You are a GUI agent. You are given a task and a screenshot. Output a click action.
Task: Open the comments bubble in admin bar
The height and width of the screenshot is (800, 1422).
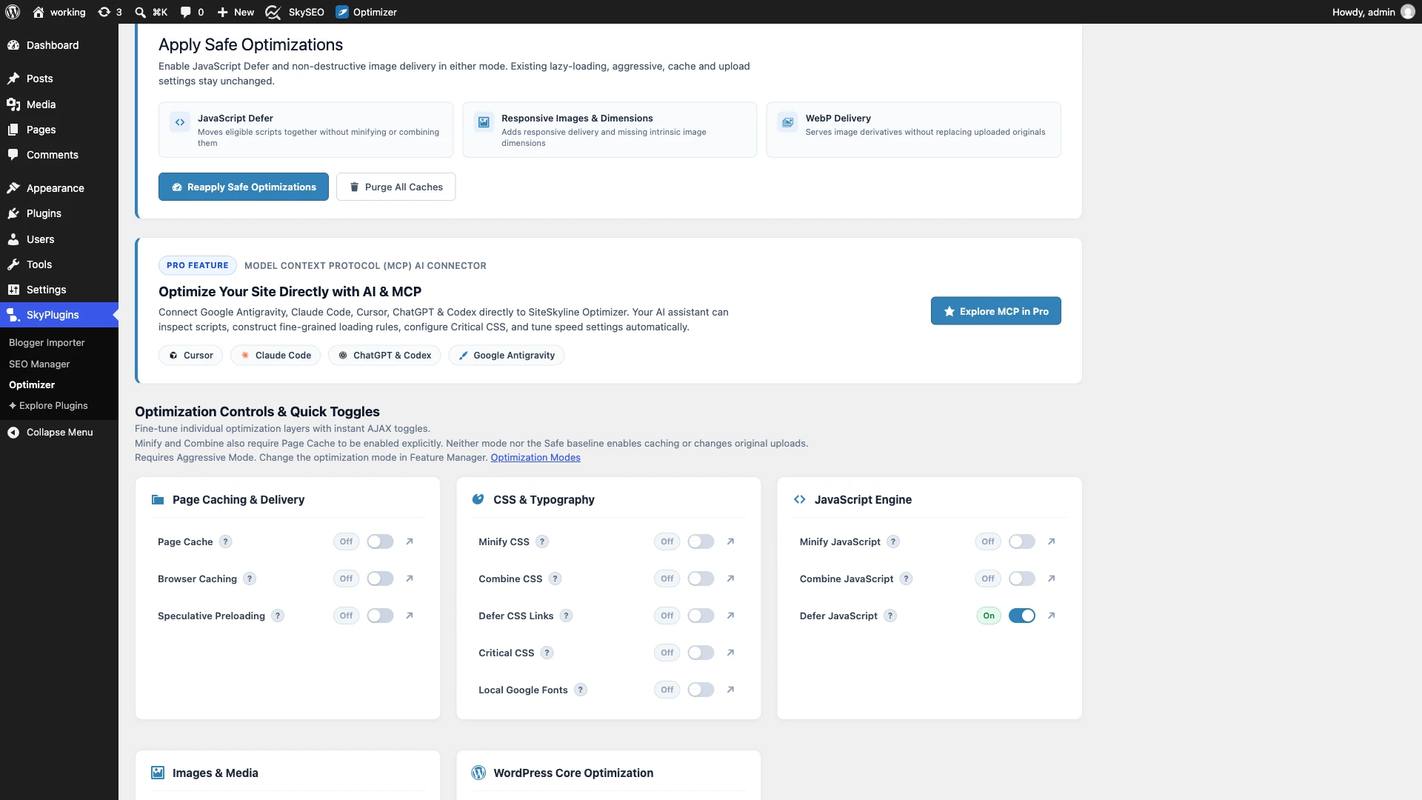pos(192,12)
